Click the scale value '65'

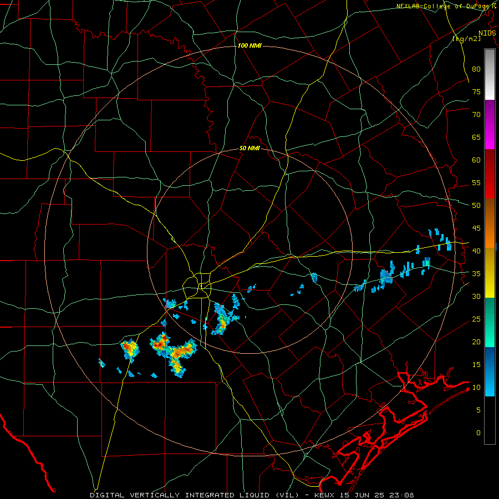476,138
